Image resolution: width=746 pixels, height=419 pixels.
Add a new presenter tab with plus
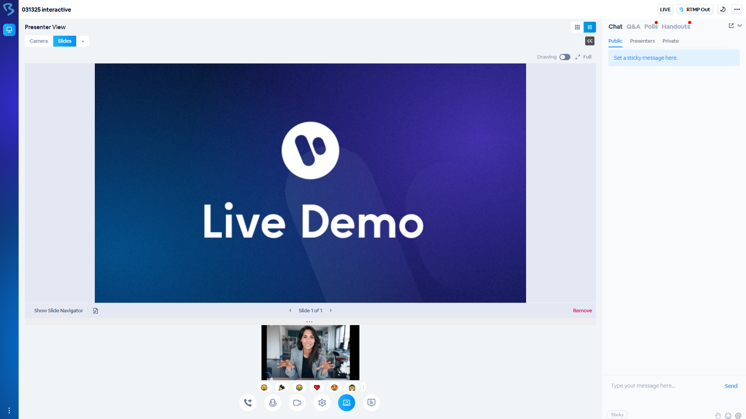[83, 41]
